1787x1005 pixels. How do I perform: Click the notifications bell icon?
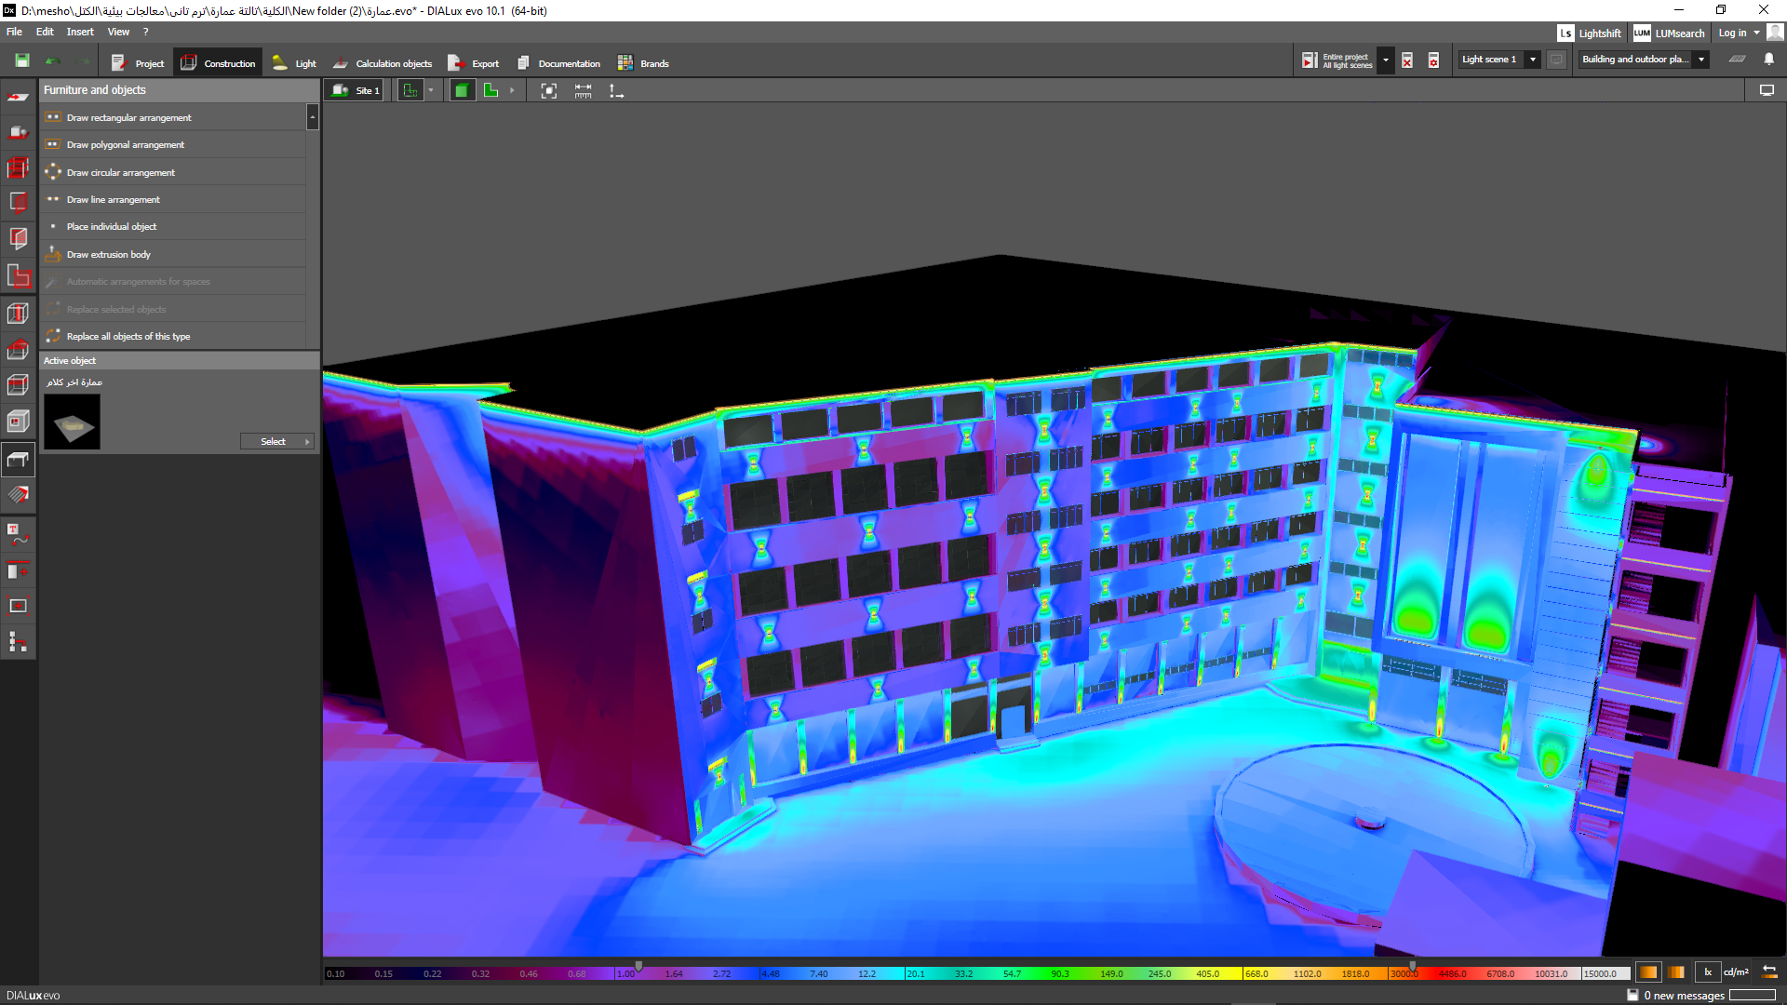tap(1768, 59)
